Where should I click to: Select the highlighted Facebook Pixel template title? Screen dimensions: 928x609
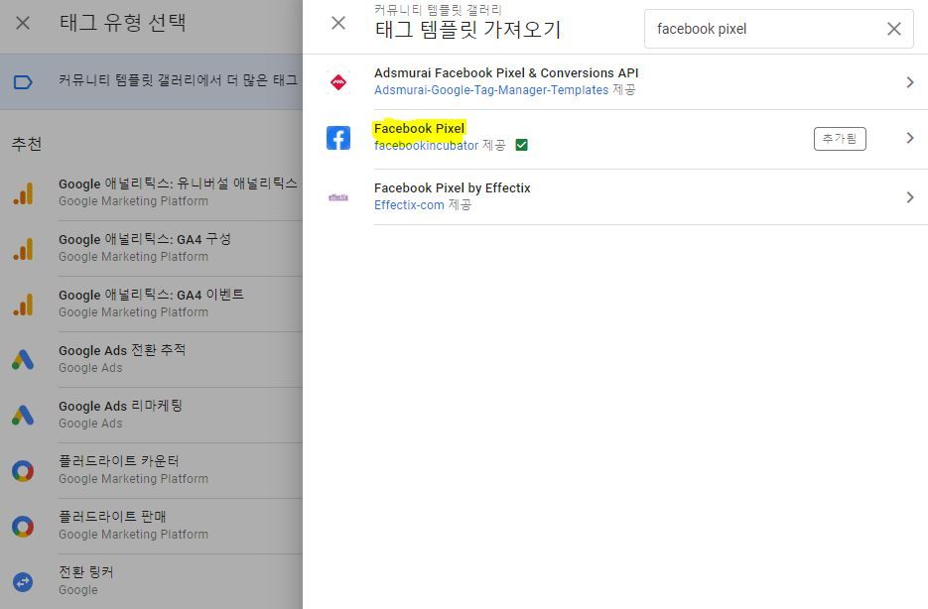(419, 128)
